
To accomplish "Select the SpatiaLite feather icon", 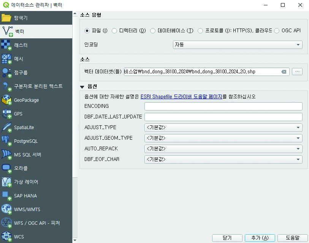I will (6, 128).
